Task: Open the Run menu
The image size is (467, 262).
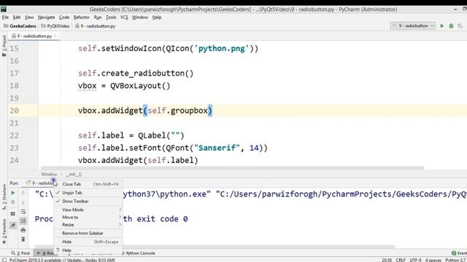Action: point(98,17)
